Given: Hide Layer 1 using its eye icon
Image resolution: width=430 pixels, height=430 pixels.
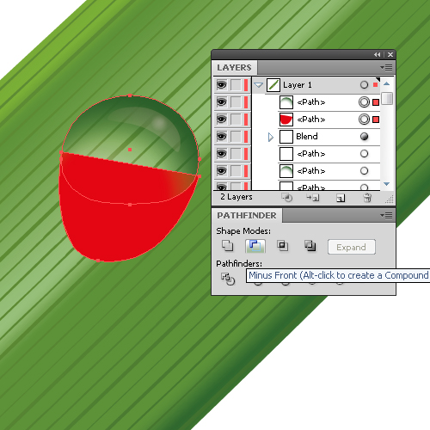Looking at the screenshot, I should [x=222, y=85].
